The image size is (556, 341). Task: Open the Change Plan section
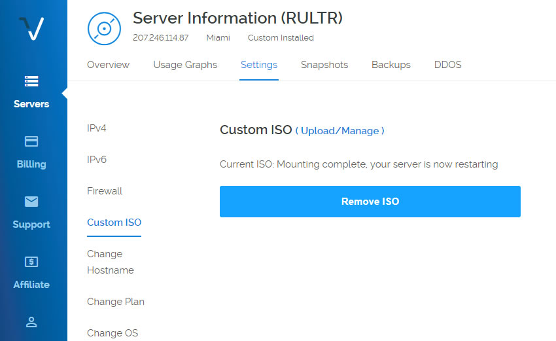pyautogui.click(x=116, y=302)
